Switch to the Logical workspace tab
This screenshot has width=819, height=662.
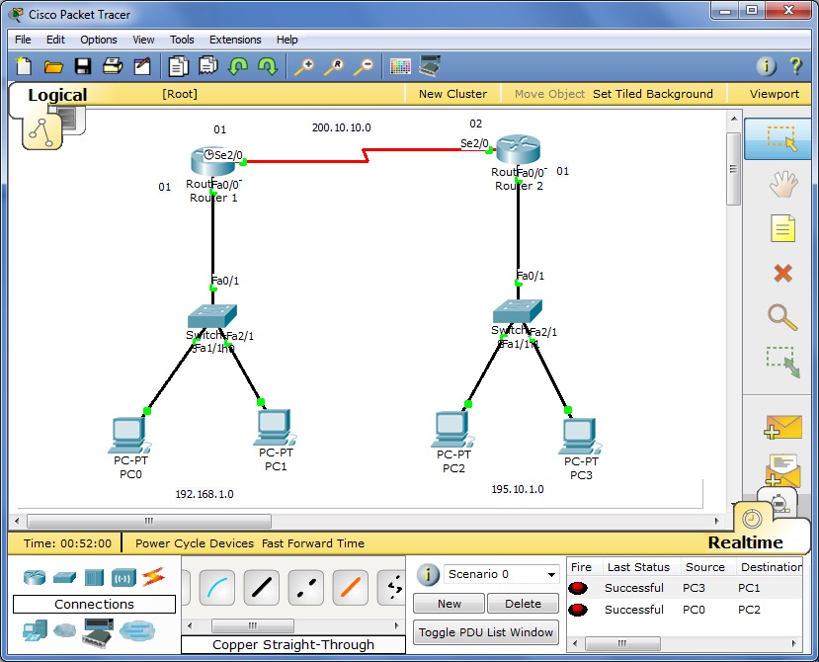click(57, 95)
